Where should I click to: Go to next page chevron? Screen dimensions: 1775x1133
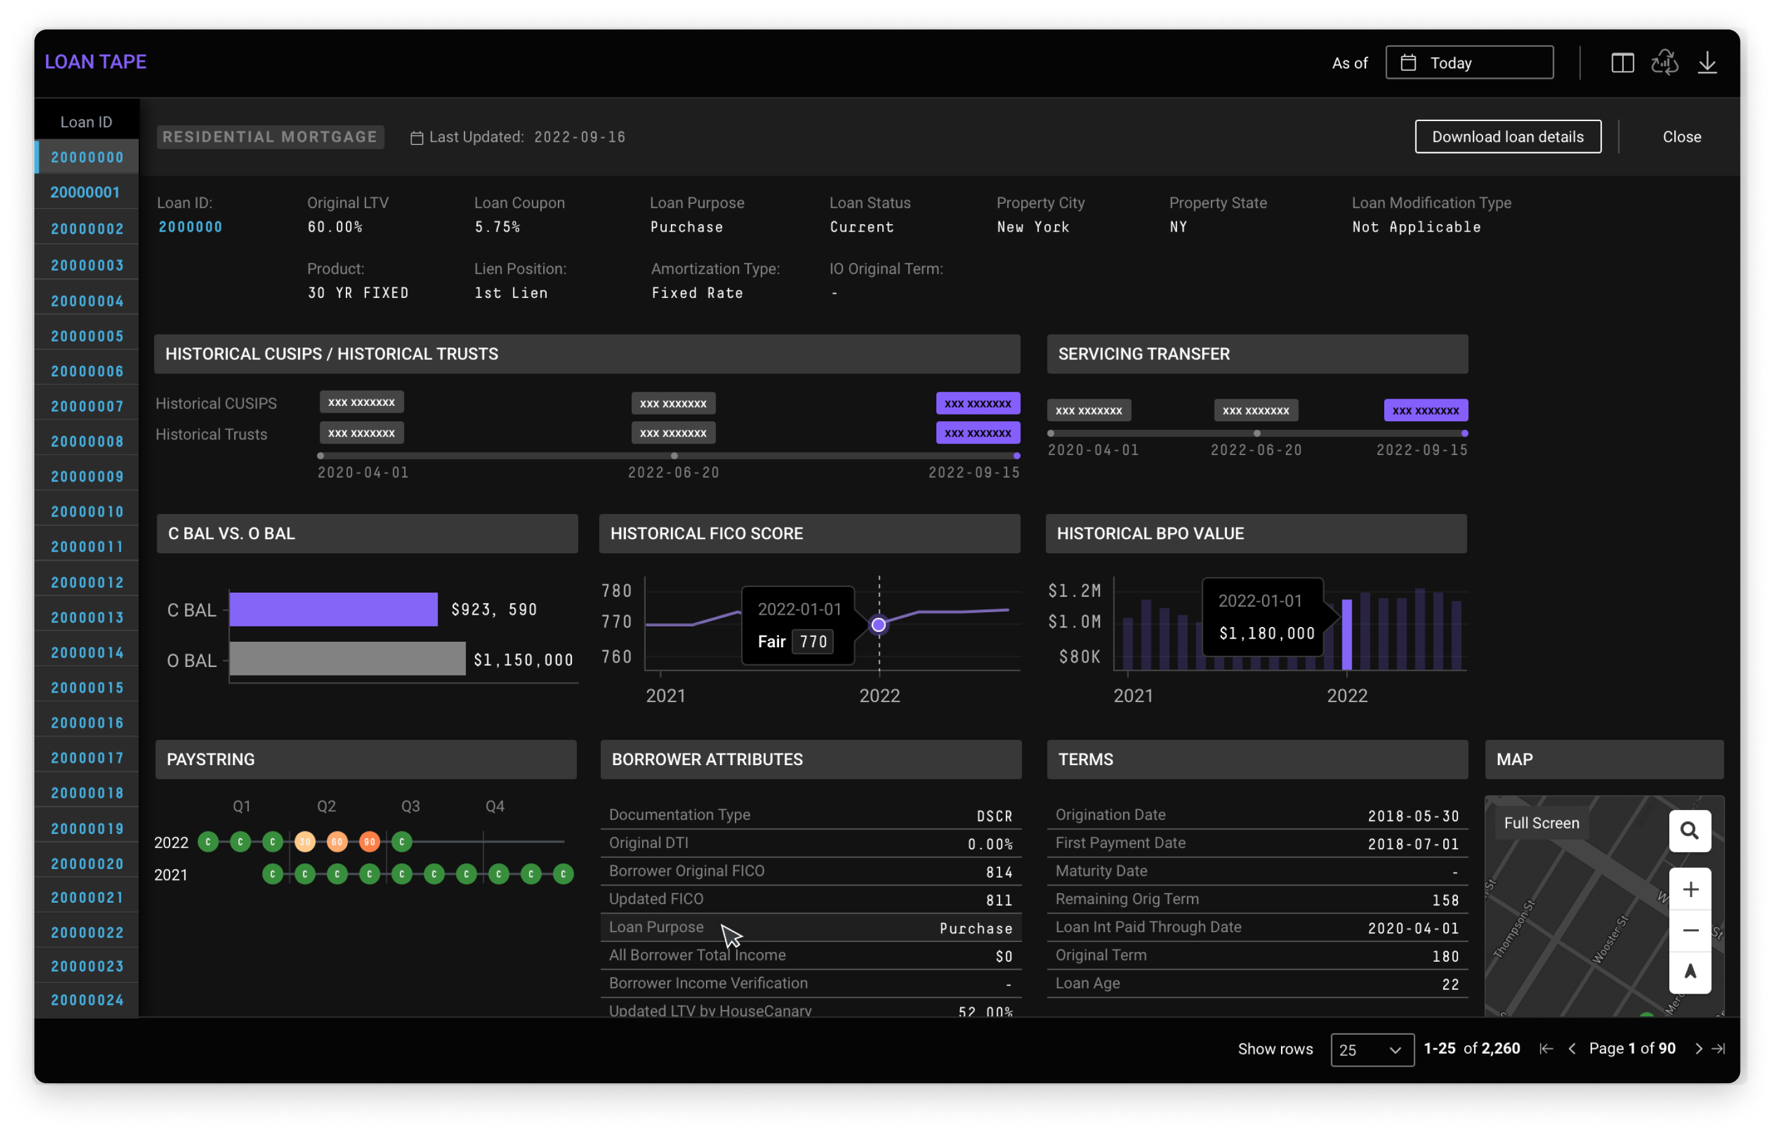(x=1698, y=1048)
